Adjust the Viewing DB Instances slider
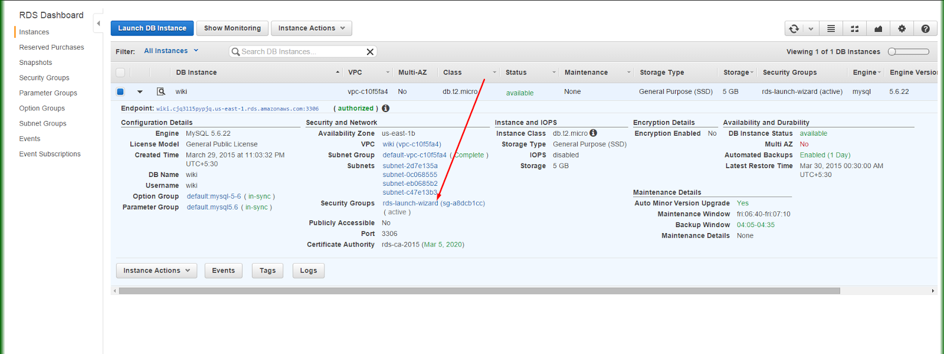The height and width of the screenshot is (354, 944). [x=909, y=52]
